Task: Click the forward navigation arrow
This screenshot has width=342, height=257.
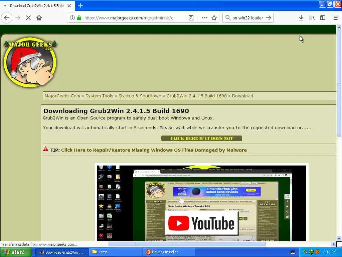Action: (x=18, y=18)
